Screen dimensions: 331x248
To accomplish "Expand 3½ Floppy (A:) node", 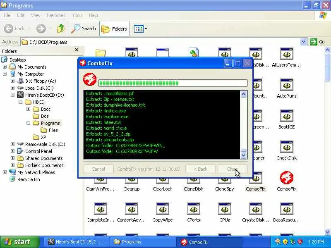I will coord(12,81).
